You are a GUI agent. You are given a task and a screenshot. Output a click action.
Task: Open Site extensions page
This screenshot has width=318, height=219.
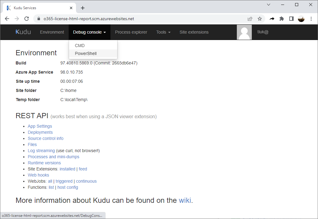[194, 32]
